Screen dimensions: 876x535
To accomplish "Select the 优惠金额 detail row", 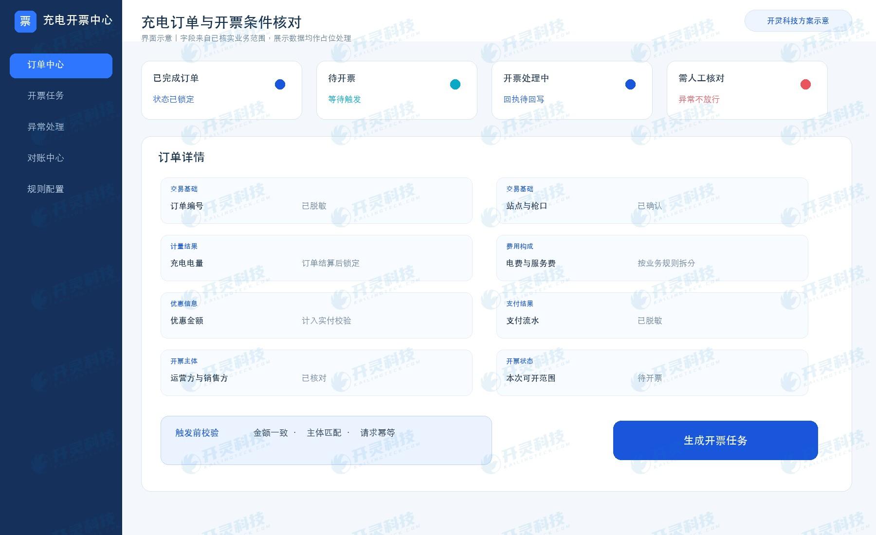I will (x=316, y=315).
